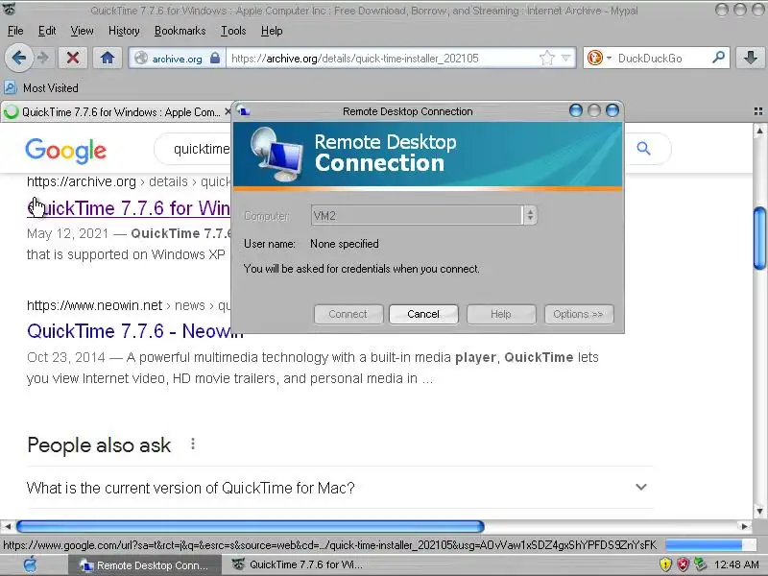The image size is (768, 576).
Task: Click the horizontal scrollbar right arrow
Action: [745, 526]
